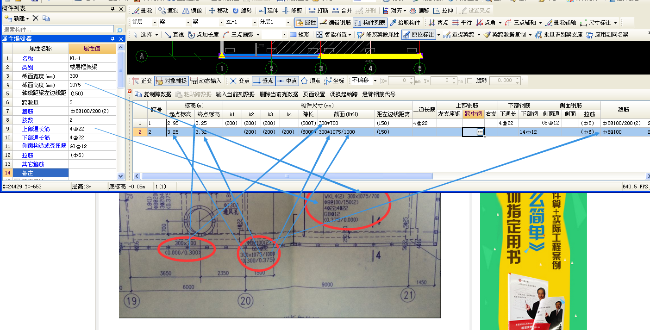Click 修改梁段属性 tool
Image resolution: width=650 pixels, height=330 pixels.
coord(378,34)
